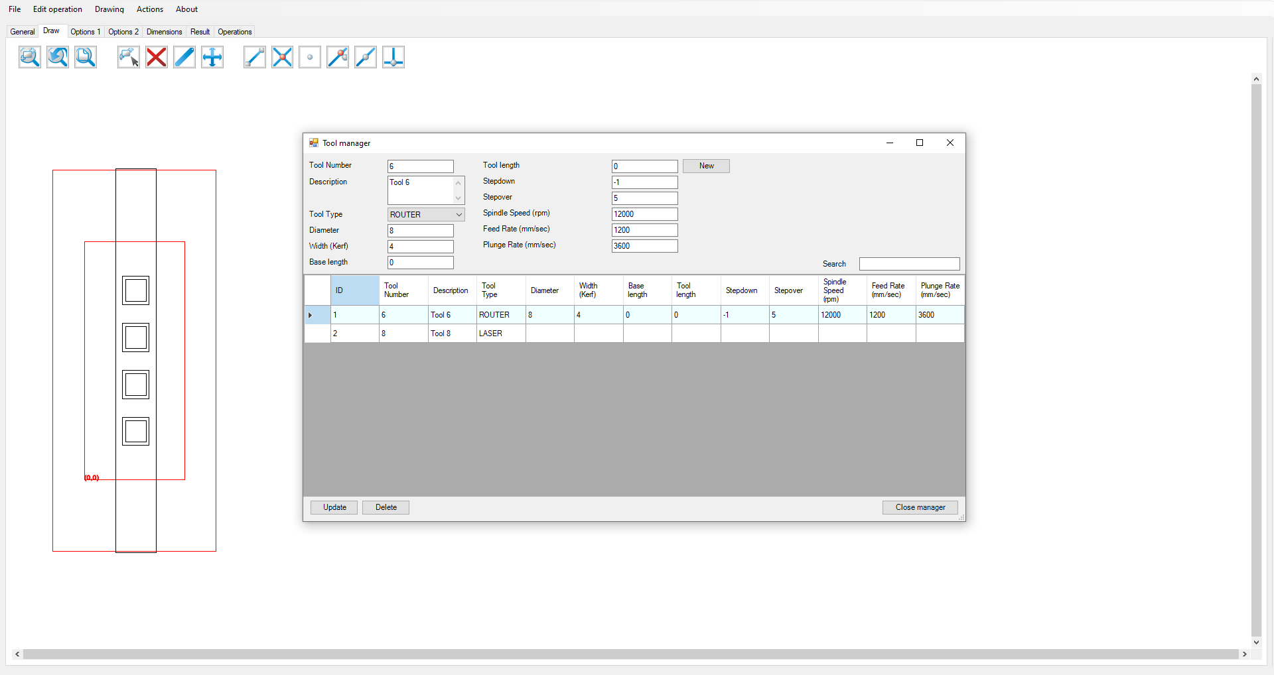Toggle intersection snap icon
Viewport: 1274px width, 675px height.
click(283, 57)
